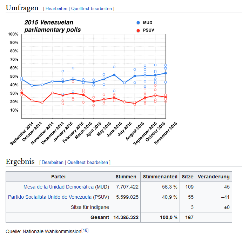
Task: Click the red PSUV legend dot
Action: tap(138, 31)
